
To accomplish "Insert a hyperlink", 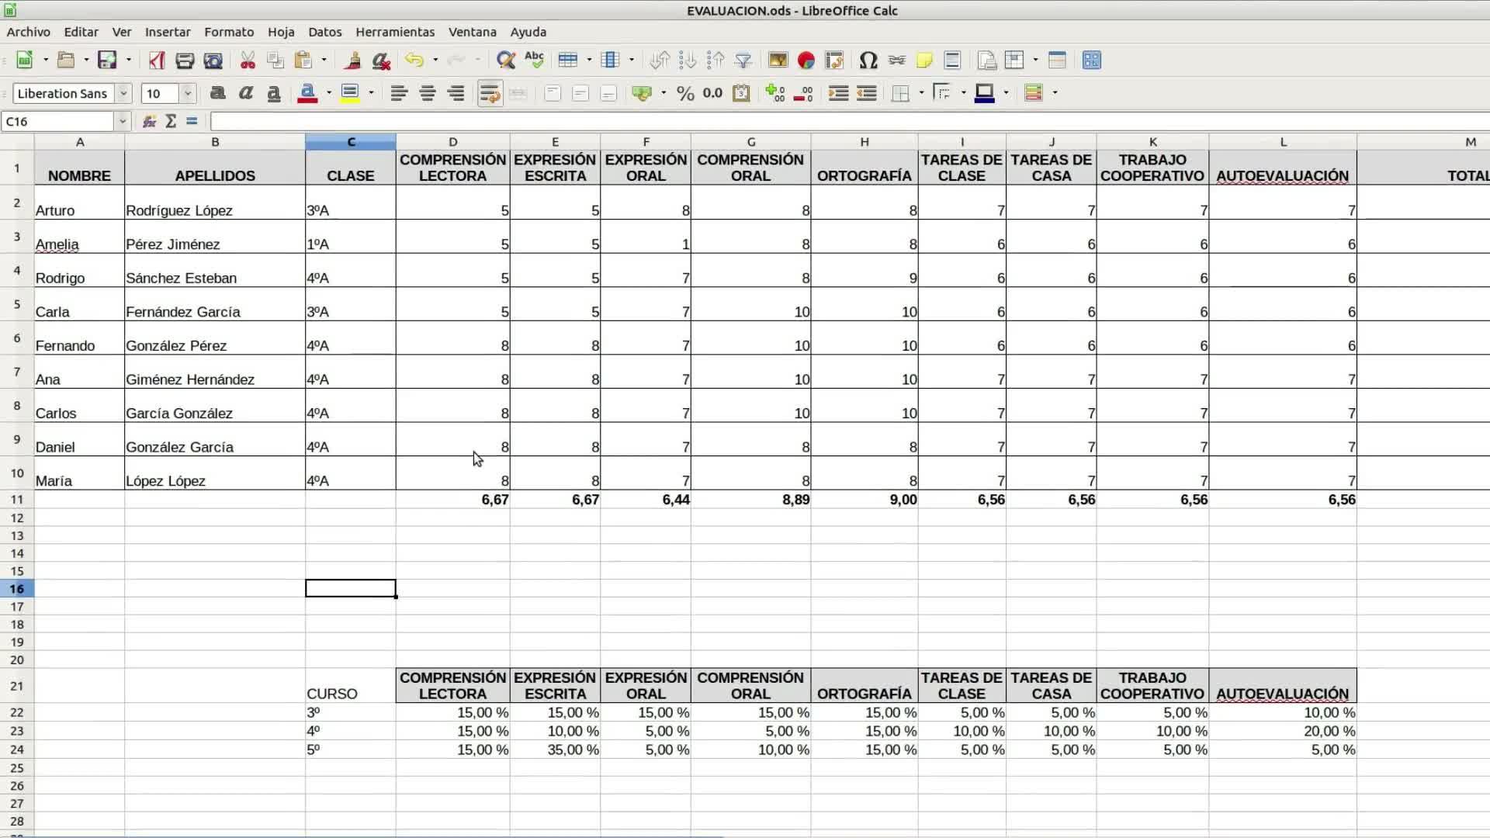I will (896, 61).
